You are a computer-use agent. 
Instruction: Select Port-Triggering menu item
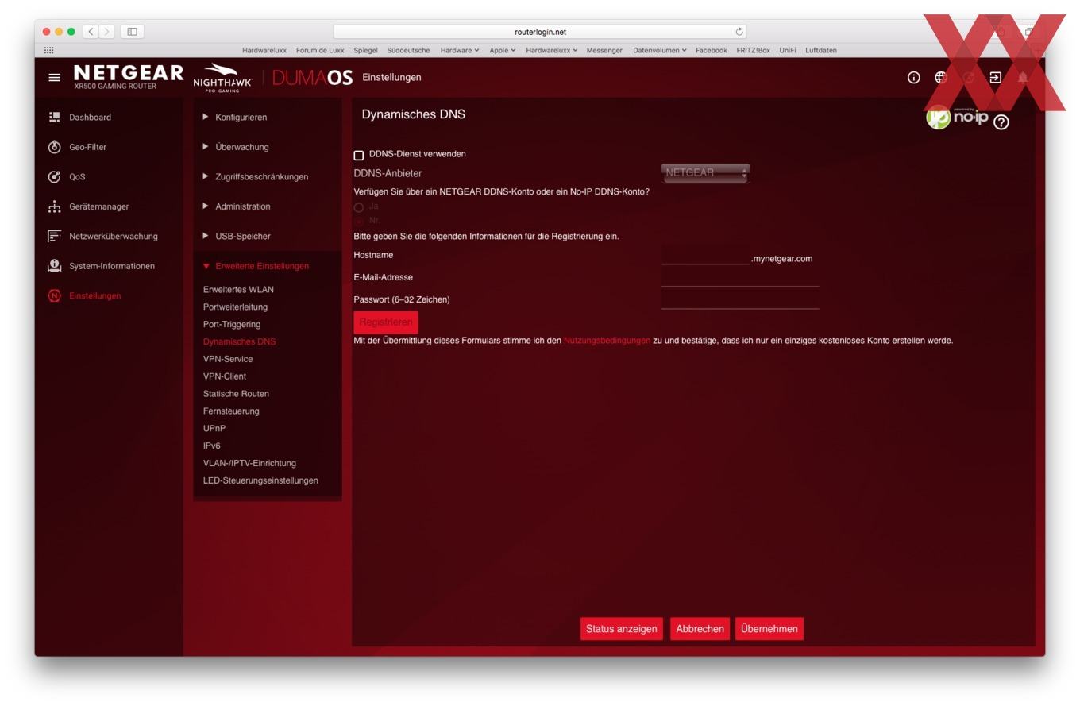[232, 325]
